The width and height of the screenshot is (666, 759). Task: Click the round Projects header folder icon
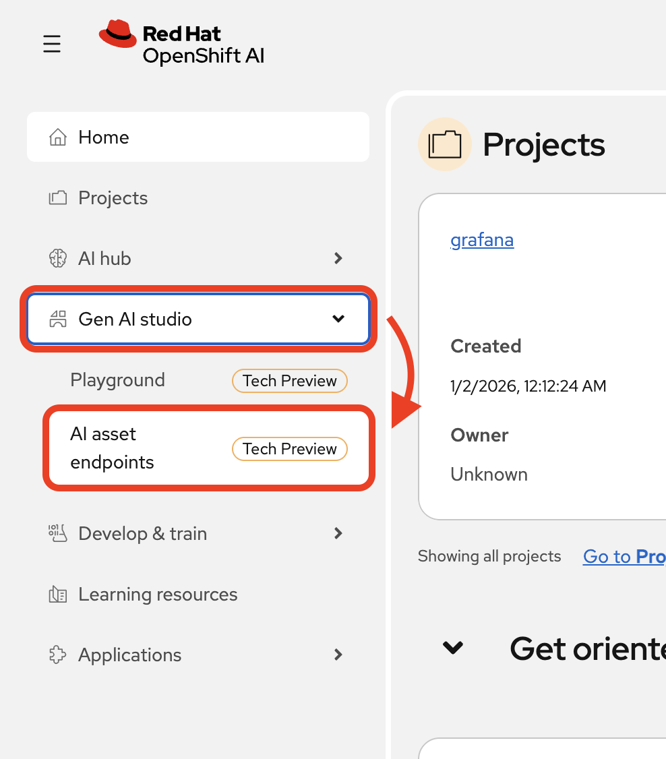point(445,144)
